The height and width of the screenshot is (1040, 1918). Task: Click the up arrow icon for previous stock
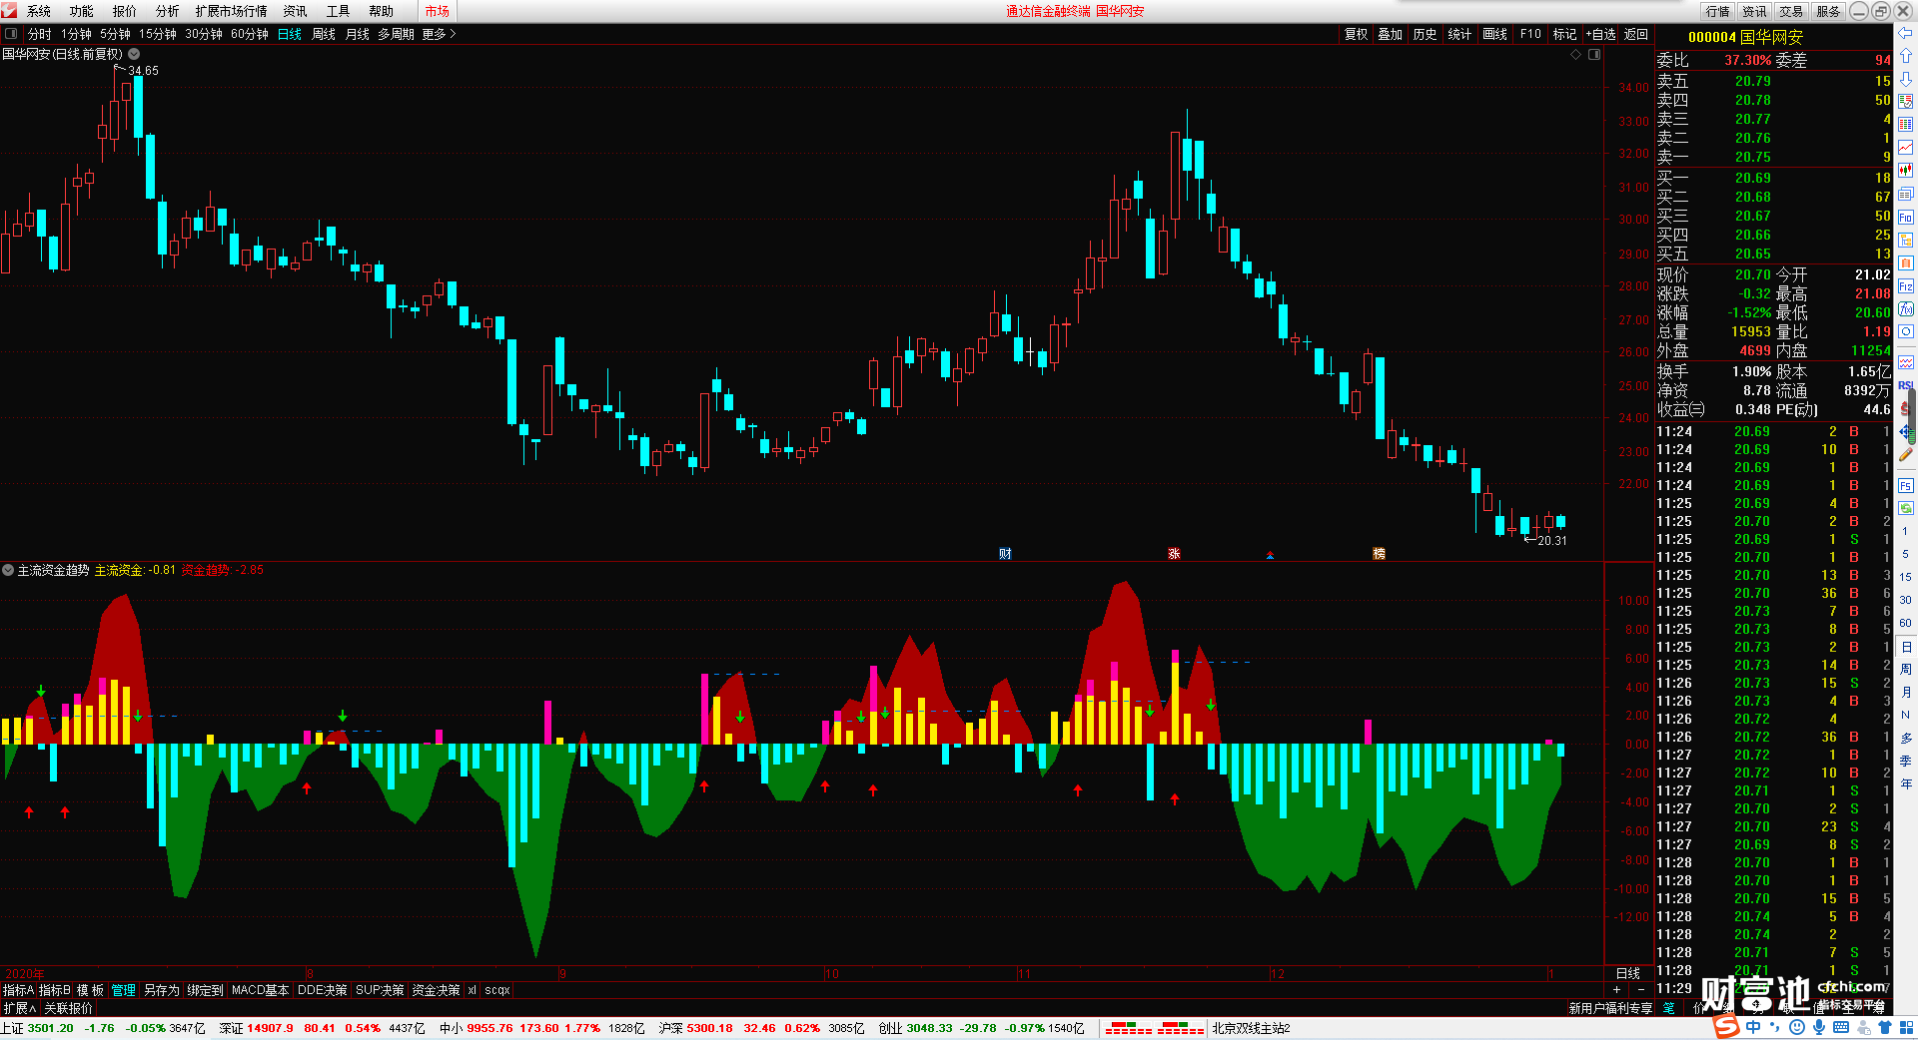[1906, 56]
